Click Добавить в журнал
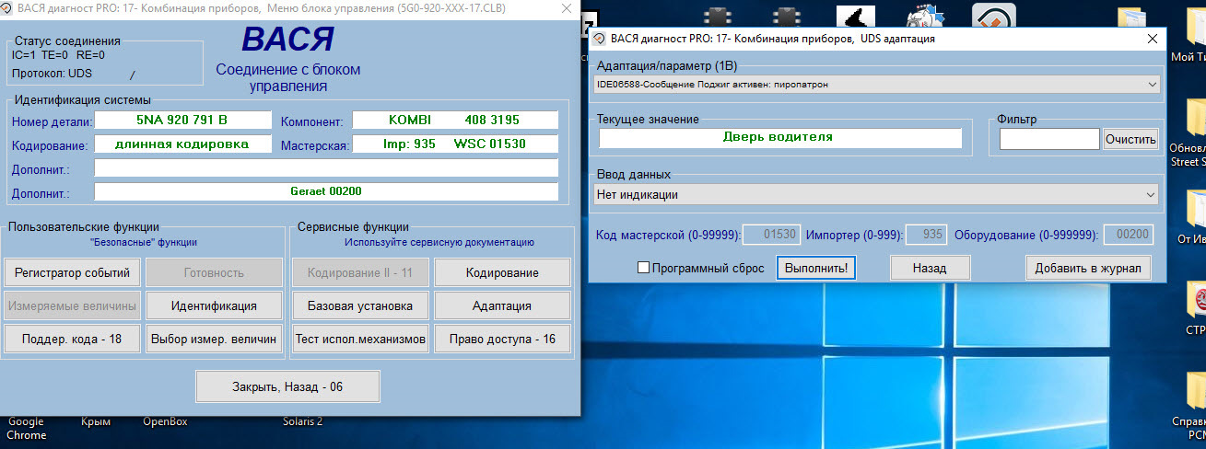 click(x=1088, y=268)
